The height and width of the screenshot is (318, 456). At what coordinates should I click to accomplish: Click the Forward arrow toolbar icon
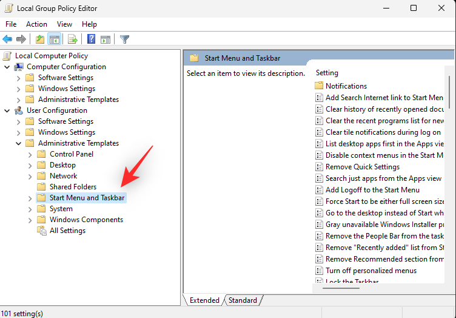pyautogui.click(x=21, y=39)
